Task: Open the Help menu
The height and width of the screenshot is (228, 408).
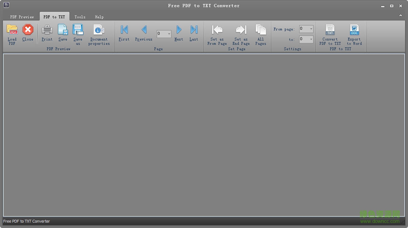Action: click(x=99, y=17)
